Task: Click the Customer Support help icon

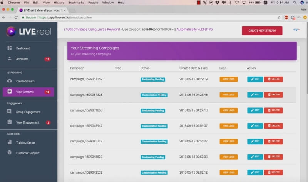Action: (x=9, y=152)
